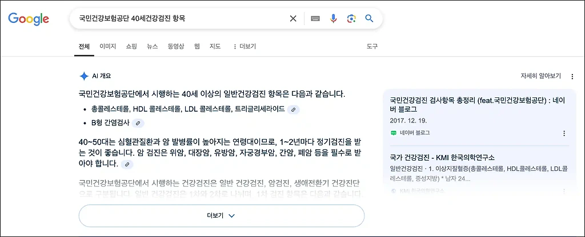Start voice search with microphone icon

(x=334, y=19)
